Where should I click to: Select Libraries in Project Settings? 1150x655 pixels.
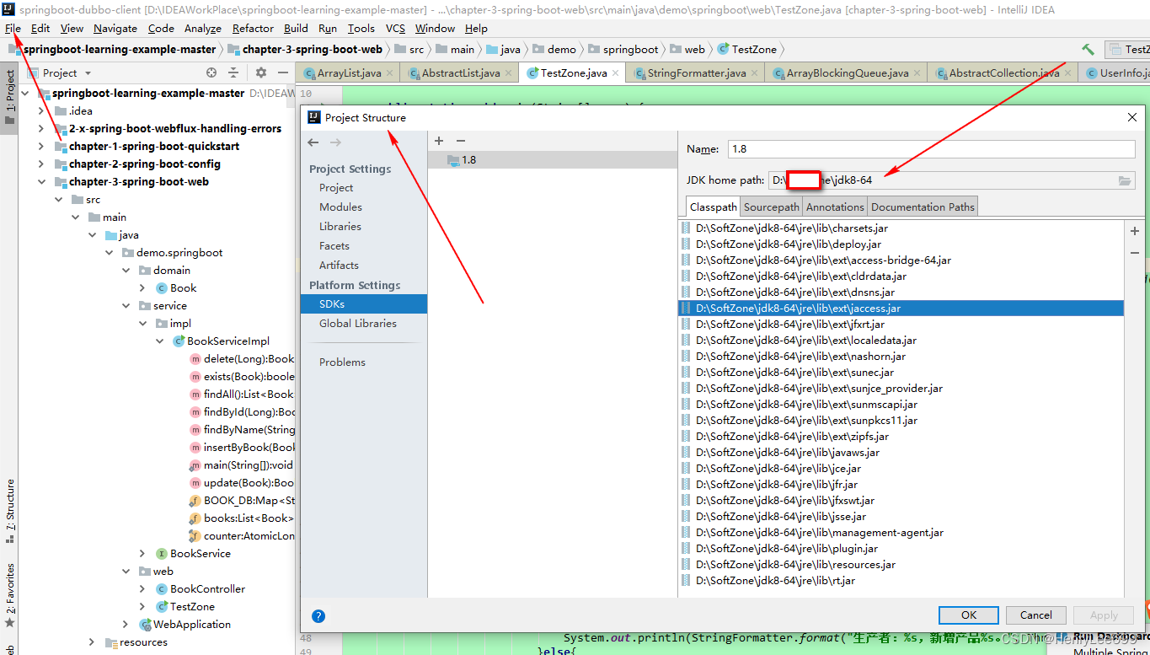click(x=340, y=227)
